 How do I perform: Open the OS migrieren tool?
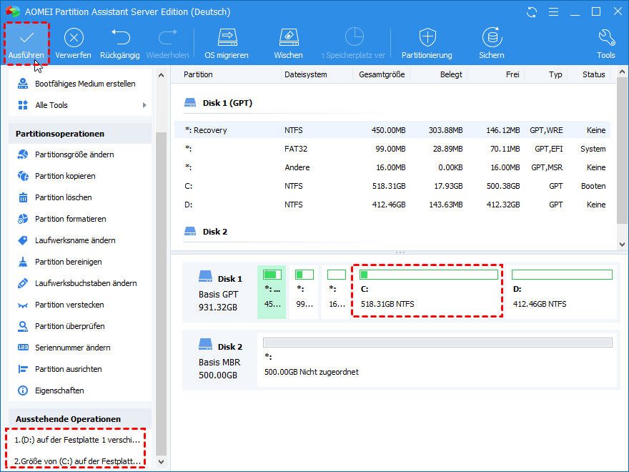pos(227,38)
